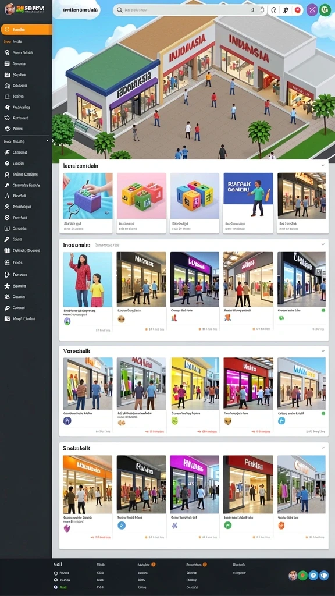Open the colorful cubes on pink background thumbnail
Viewport: 335px width, 596px height.
tap(141, 196)
